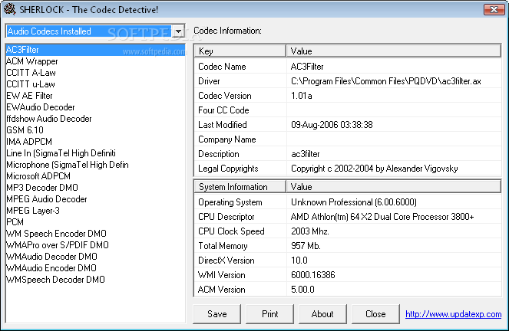Click WMI Version 6000.16386 value
The height and width of the screenshot is (331, 509).
pos(313,275)
